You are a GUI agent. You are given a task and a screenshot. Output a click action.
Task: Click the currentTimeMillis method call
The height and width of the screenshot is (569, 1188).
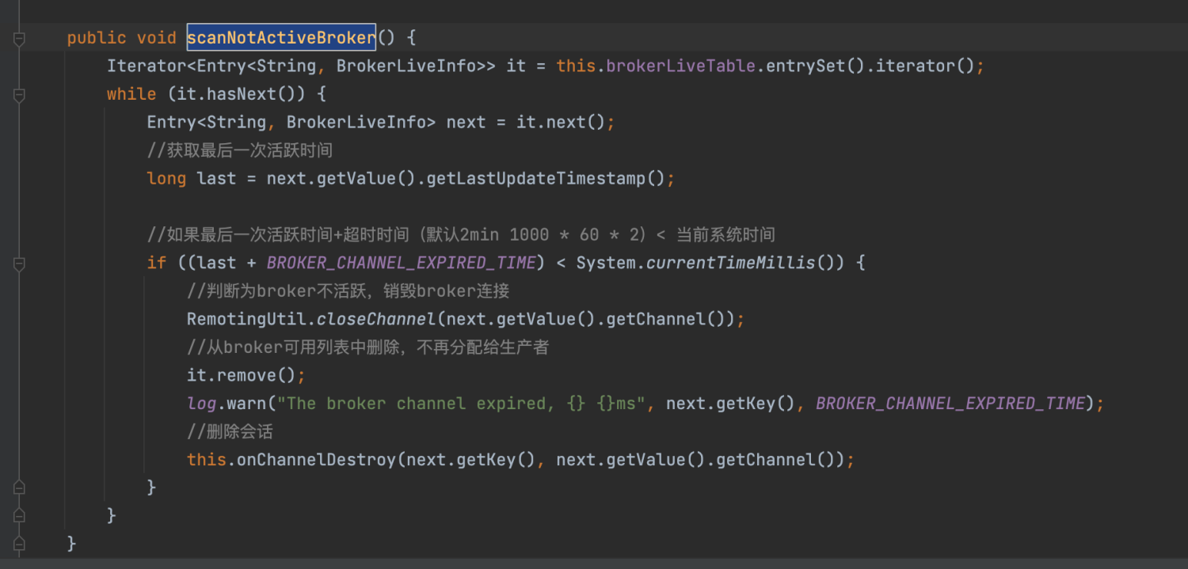coord(731,263)
